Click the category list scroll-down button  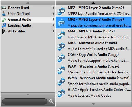[28, 94]
